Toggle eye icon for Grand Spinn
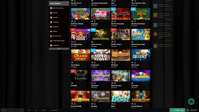Screen dimensions: 199x112 pyautogui.click(x=72, y=63)
